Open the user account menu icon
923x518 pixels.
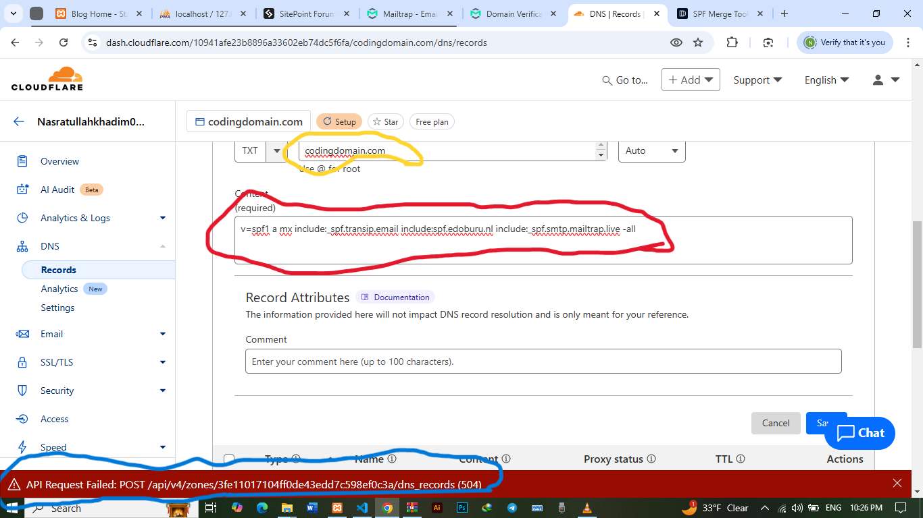[886, 80]
